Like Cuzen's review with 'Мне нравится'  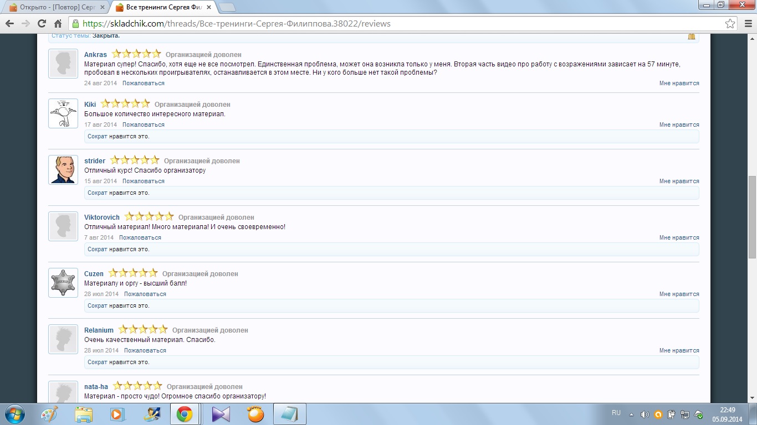(679, 294)
